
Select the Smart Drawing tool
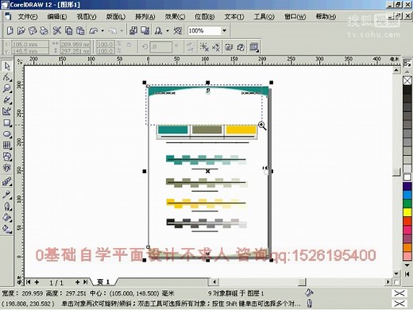coord(7,111)
